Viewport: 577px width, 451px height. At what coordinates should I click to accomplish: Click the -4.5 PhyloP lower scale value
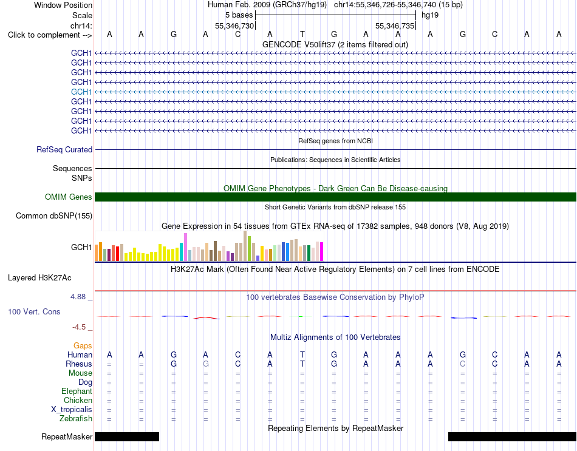pos(79,327)
